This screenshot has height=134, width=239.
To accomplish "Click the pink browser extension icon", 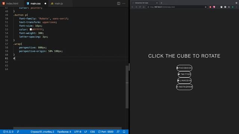I will (214, 7).
